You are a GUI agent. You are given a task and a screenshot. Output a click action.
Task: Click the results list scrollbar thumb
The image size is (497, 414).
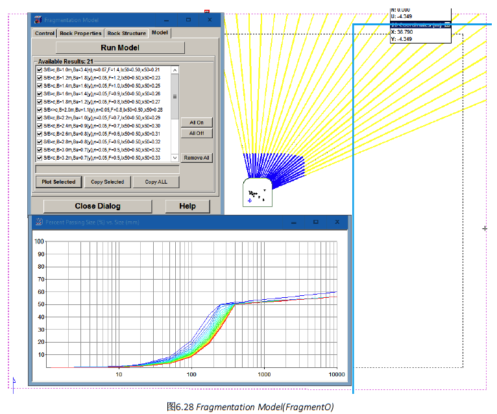pyautogui.click(x=175, y=97)
